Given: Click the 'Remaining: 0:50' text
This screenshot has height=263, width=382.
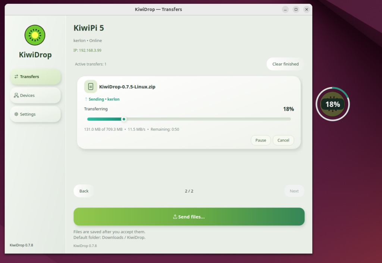Looking at the screenshot, I should pyautogui.click(x=165, y=129).
